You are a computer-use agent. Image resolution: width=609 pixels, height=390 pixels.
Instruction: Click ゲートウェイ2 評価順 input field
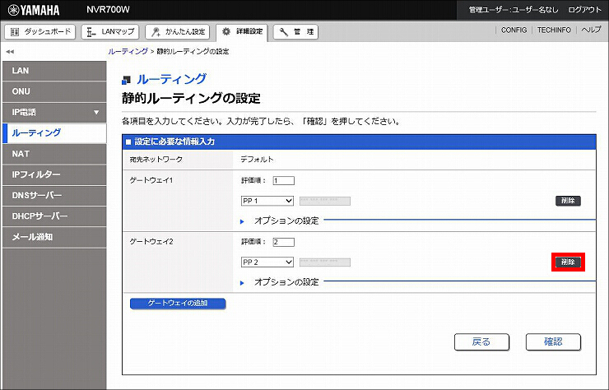point(284,242)
